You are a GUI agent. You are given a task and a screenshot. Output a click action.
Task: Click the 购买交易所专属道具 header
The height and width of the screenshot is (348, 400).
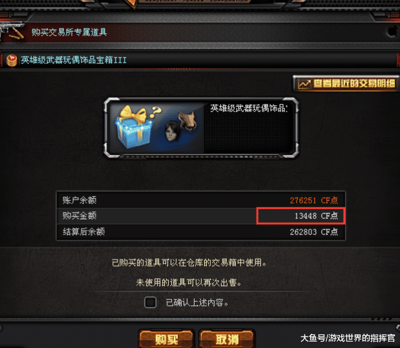pyautogui.click(x=69, y=32)
